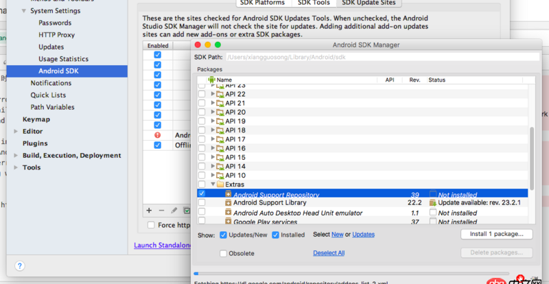Check the Extras group checkbox
The height and width of the screenshot is (284, 549).
tap(202, 185)
